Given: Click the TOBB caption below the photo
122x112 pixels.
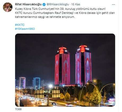Looking at the screenshot, I should [x=18, y=109].
